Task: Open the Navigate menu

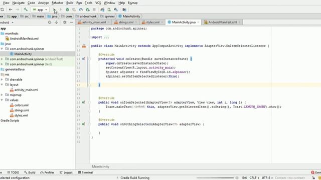Action: tap(18, 3)
